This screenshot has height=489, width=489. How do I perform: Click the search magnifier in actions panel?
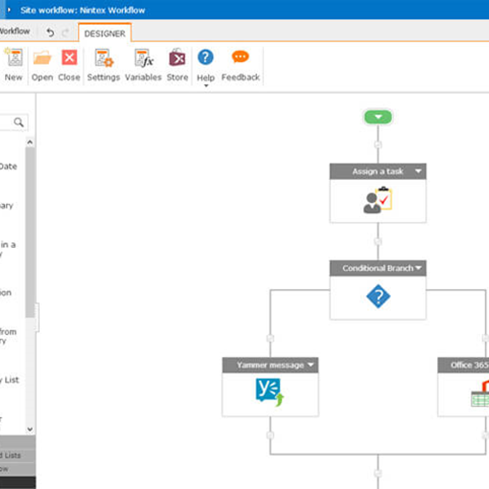point(19,122)
